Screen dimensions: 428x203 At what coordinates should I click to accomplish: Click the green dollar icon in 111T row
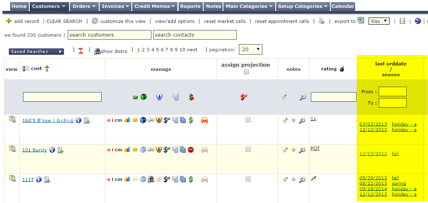(191, 179)
